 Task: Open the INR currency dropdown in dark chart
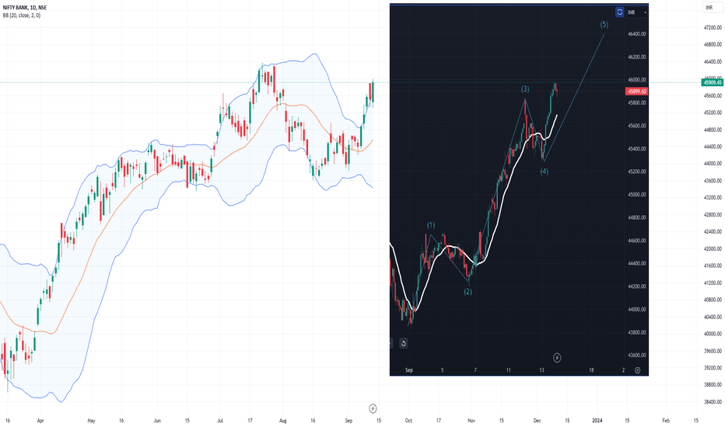tap(638, 12)
